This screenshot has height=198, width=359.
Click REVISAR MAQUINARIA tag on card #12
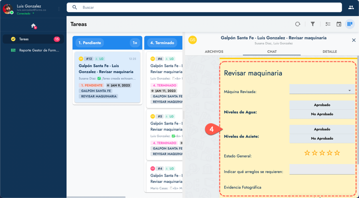(98, 96)
